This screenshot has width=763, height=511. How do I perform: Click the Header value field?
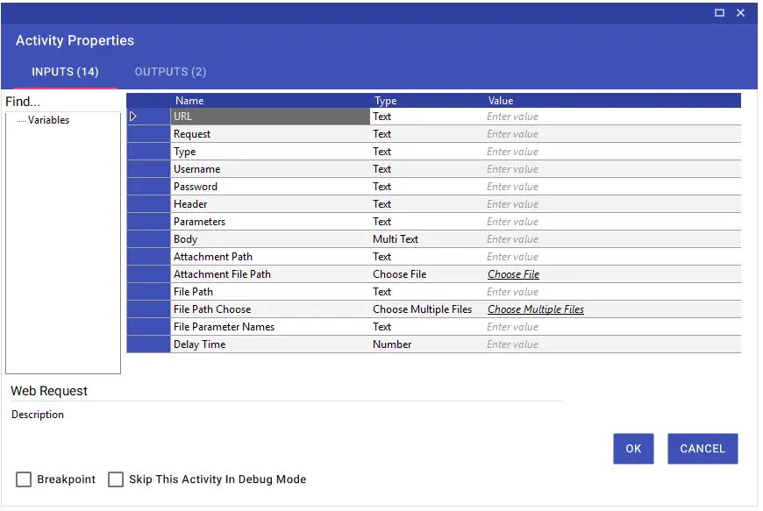(x=612, y=204)
